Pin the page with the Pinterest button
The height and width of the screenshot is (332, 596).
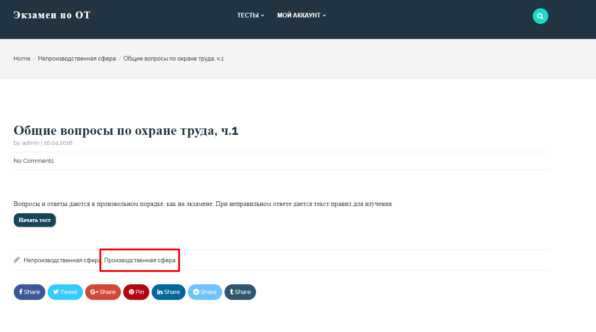click(136, 292)
